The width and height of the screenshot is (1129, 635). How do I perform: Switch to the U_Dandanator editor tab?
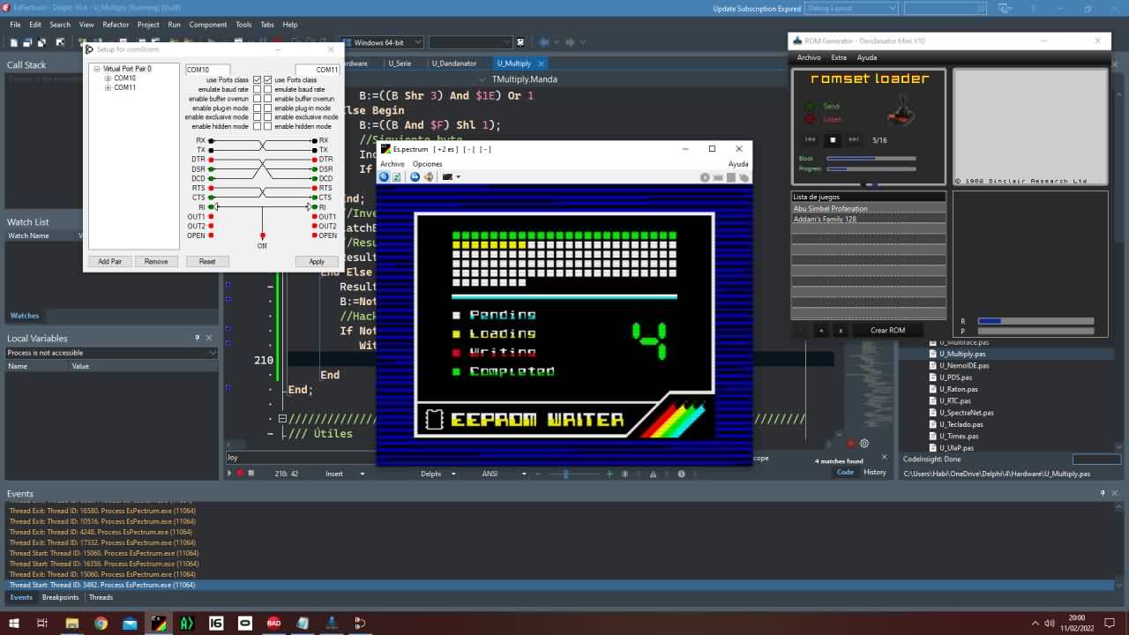[454, 63]
